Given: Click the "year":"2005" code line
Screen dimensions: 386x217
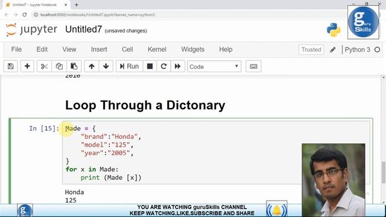Looking at the screenshot, I should click(107, 153).
